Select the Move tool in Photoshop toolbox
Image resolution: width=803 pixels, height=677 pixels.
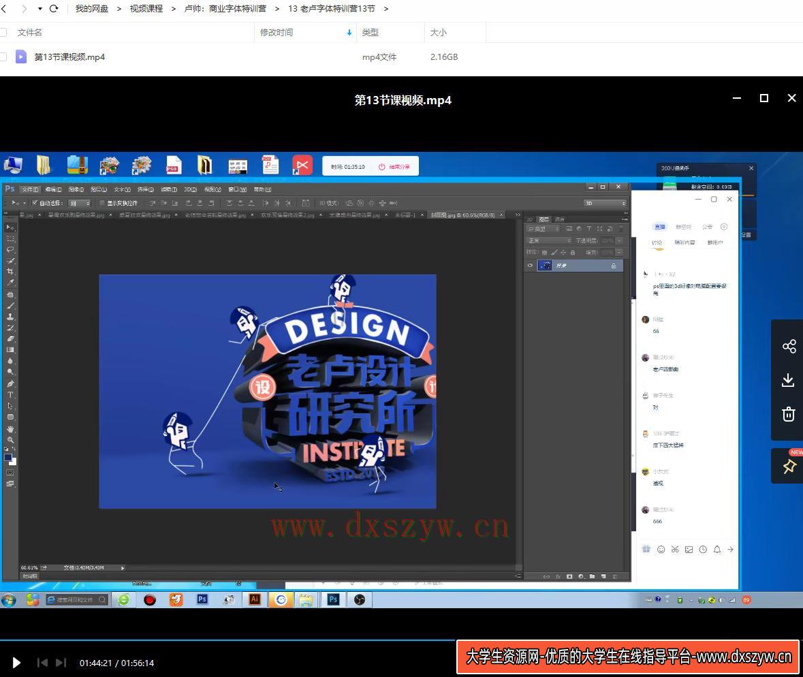point(10,227)
